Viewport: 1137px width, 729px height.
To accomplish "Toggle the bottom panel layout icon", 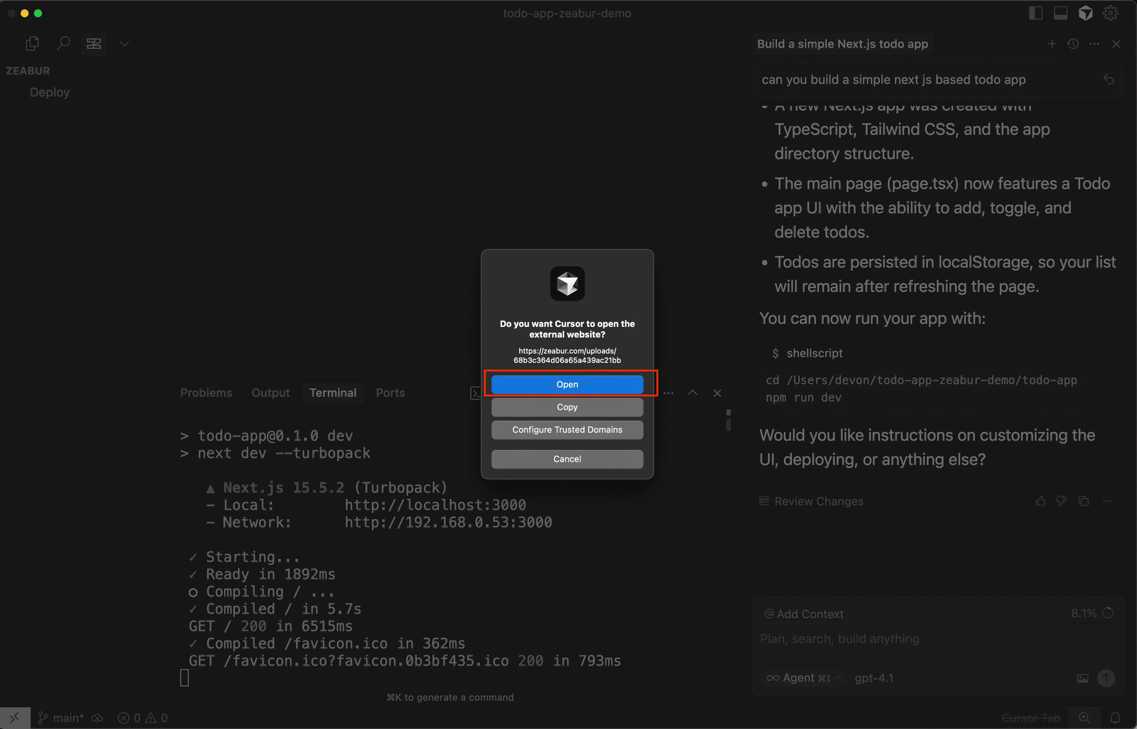I will pyautogui.click(x=1060, y=13).
